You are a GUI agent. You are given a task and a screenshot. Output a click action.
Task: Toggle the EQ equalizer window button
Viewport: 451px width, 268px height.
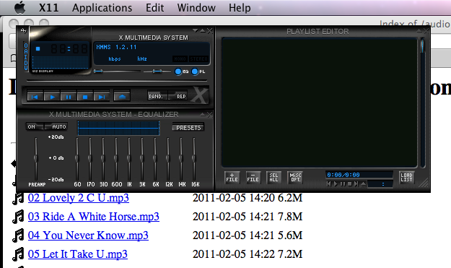[x=178, y=72]
